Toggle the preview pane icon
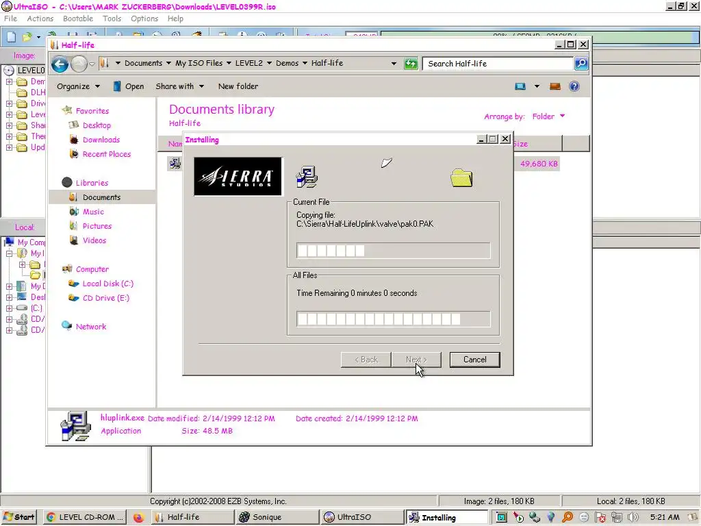Screen dimensions: 701x526 (x=555, y=86)
